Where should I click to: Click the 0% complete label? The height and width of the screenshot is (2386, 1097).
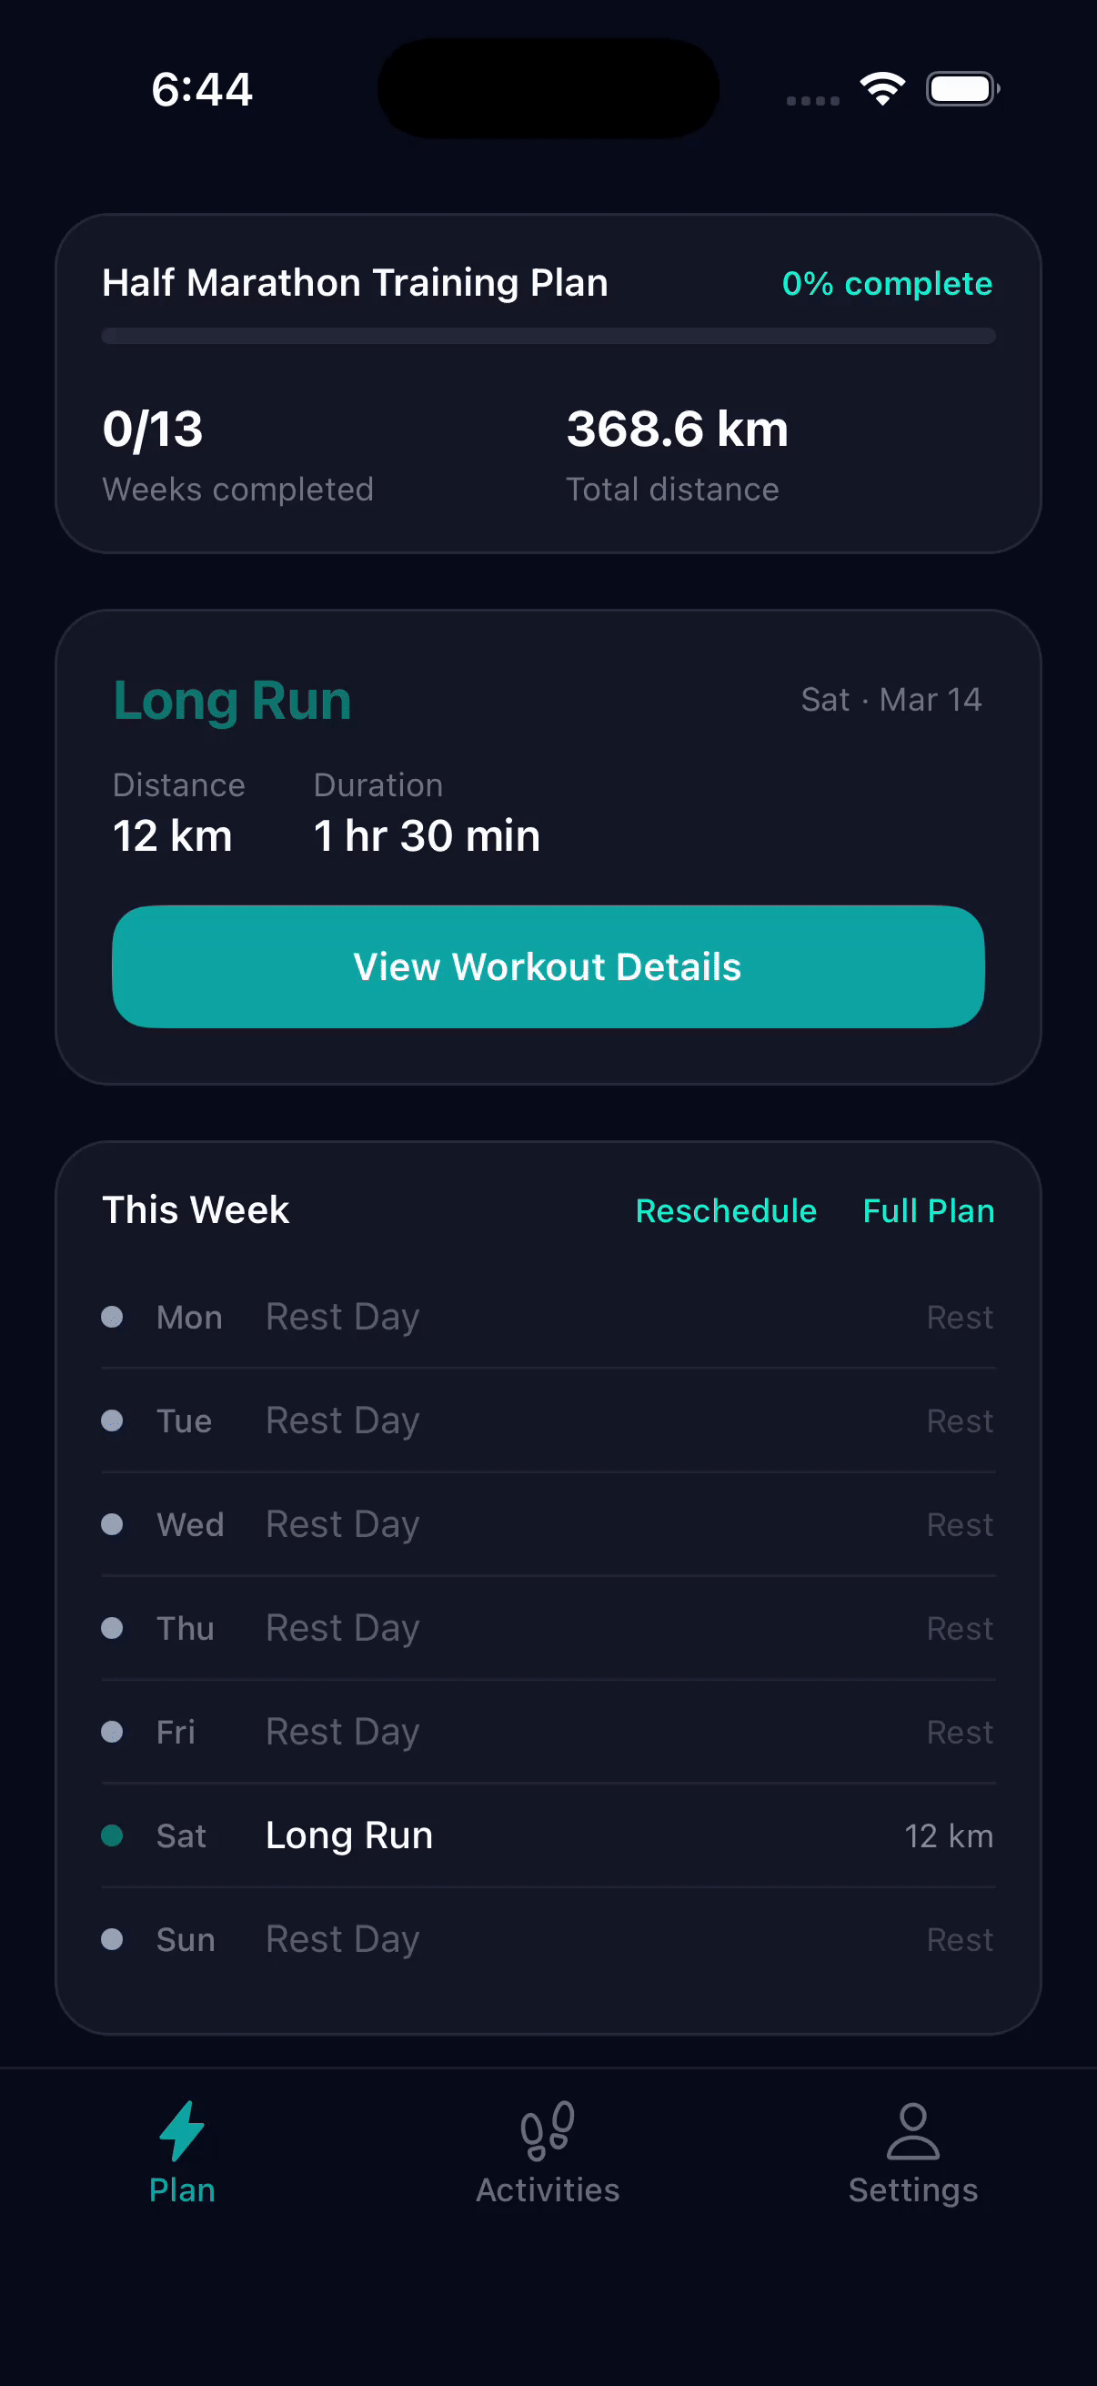coord(886,283)
